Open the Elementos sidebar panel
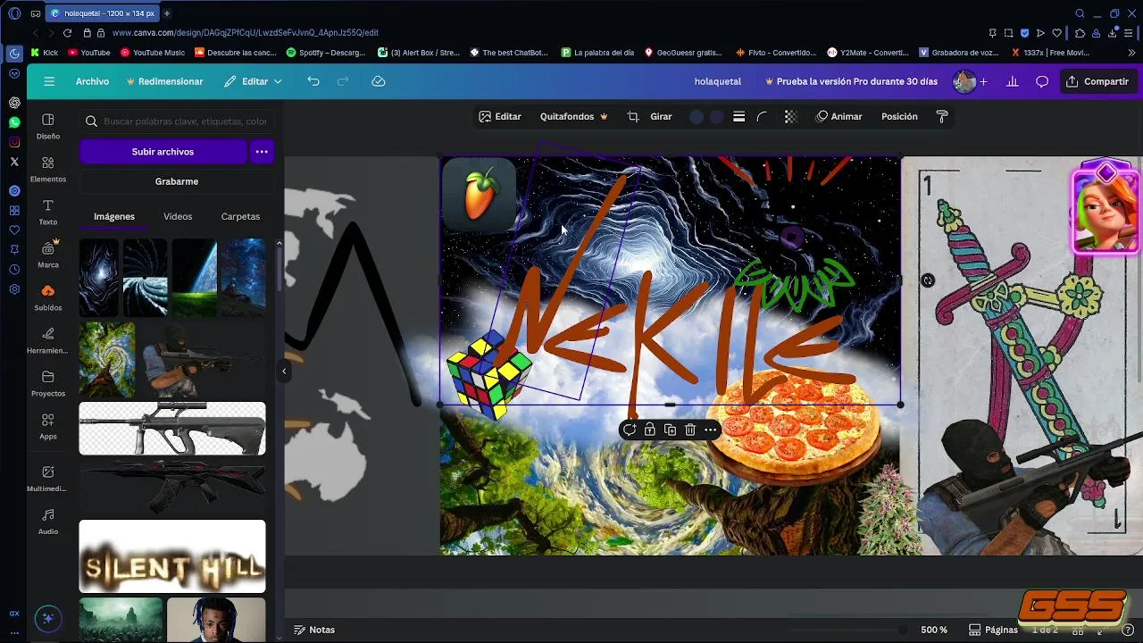Screen dimensions: 1143x643 coord(48,169)
